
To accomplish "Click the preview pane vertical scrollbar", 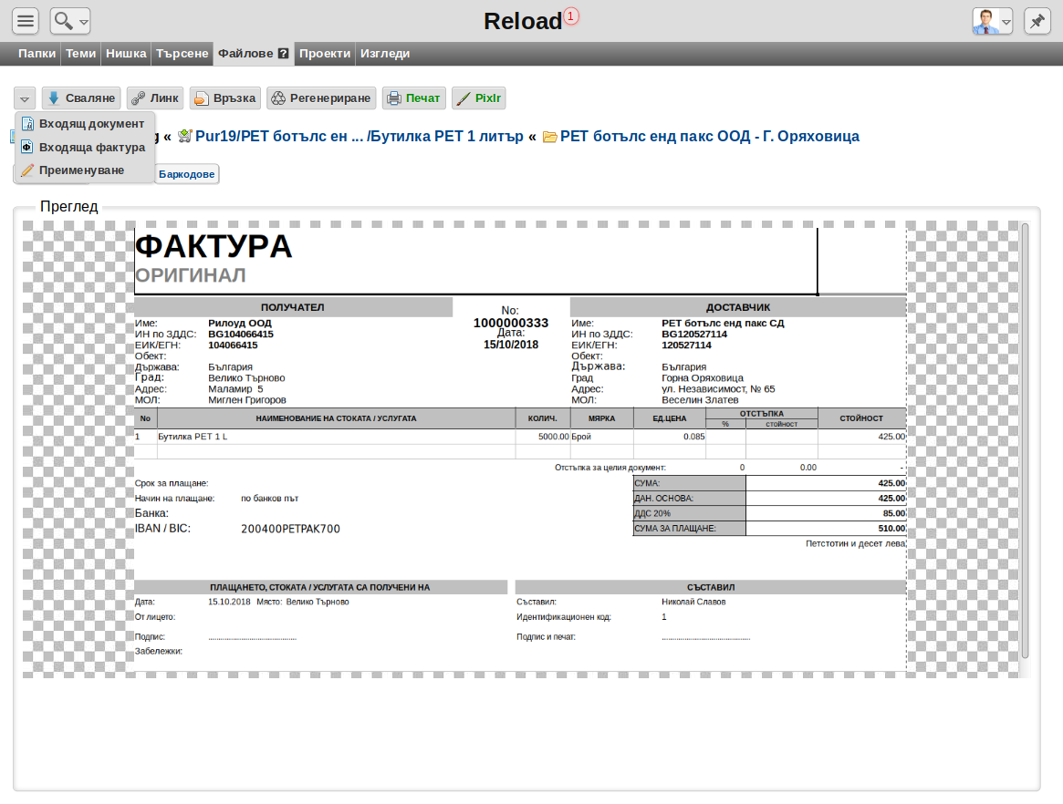I will [1025, 440].
